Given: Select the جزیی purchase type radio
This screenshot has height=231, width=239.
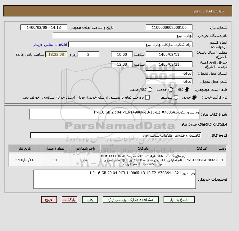Looking at the screenshot, I should [x=194, y=97].
